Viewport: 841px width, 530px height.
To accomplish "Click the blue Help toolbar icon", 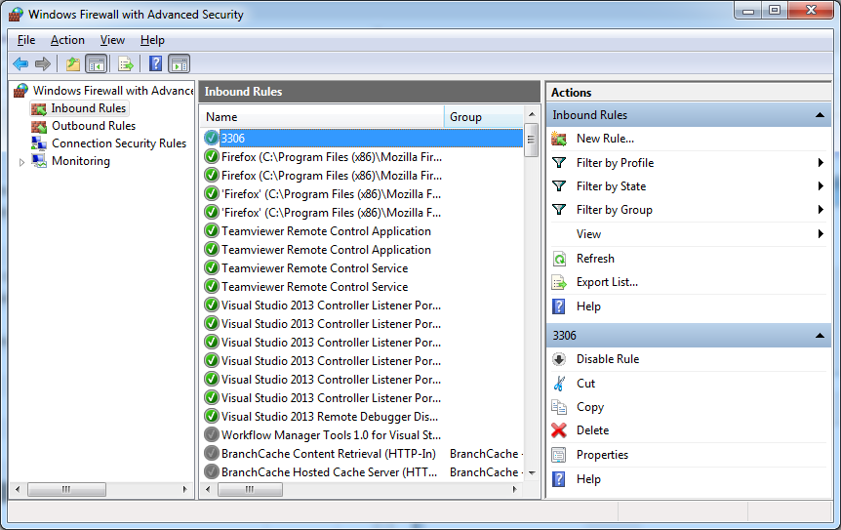I will click(x=155, y=63).
